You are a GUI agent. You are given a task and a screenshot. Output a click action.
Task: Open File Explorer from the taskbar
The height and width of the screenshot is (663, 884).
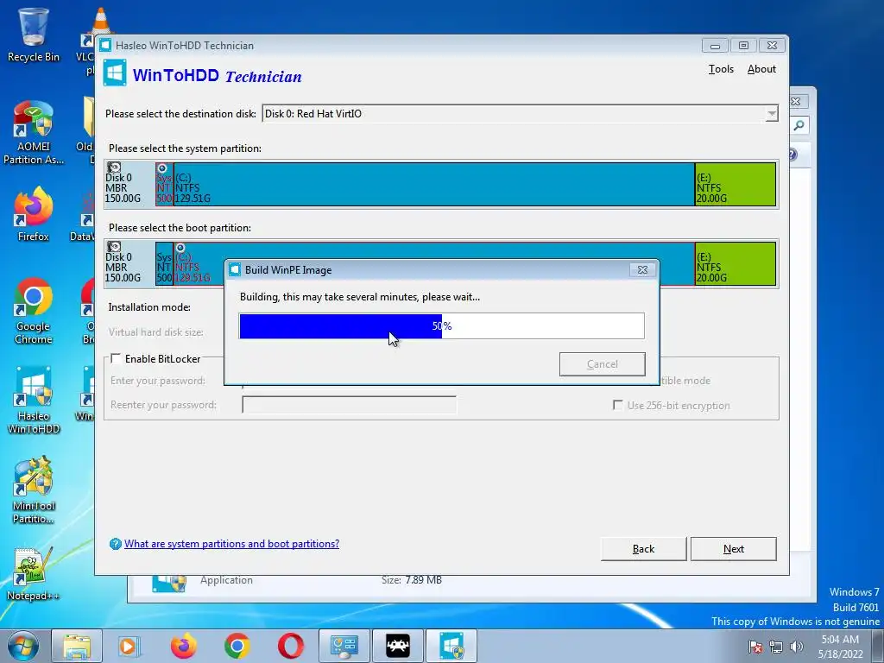77,646
